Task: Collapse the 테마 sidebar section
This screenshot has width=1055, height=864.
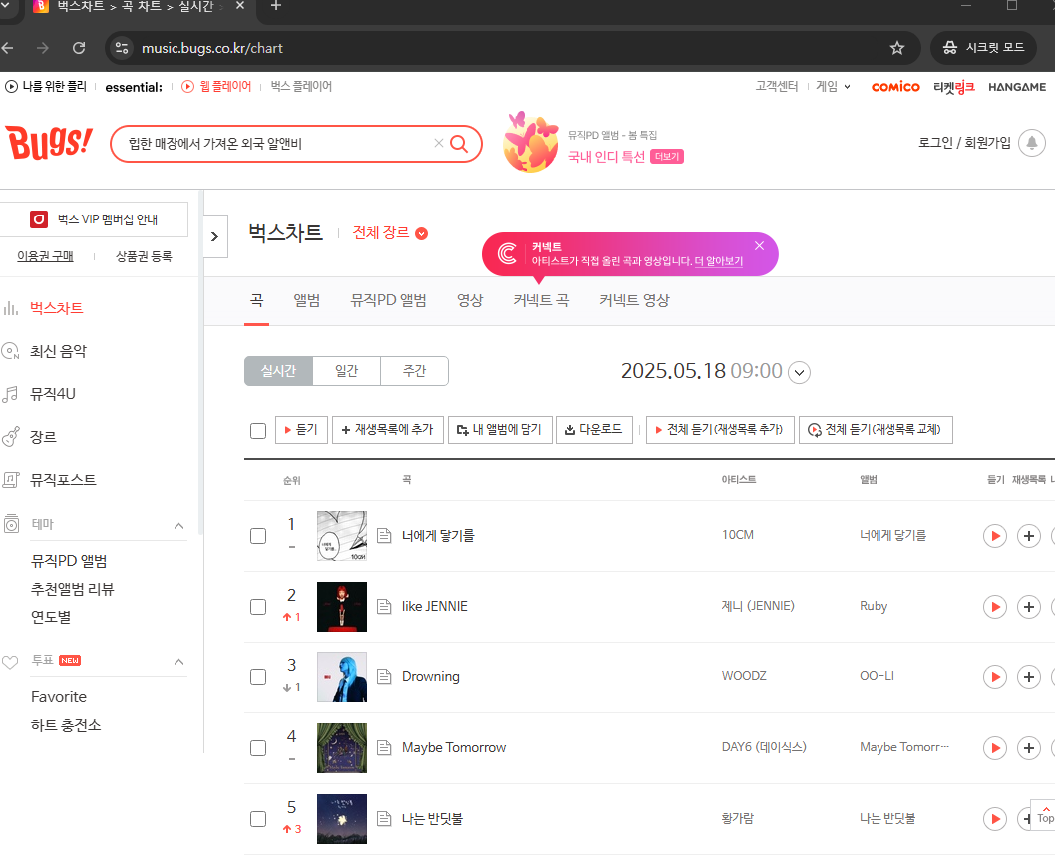Action: click(x=178, y=524)
